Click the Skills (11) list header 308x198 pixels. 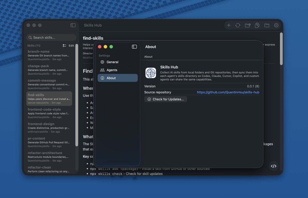[34, 46]
